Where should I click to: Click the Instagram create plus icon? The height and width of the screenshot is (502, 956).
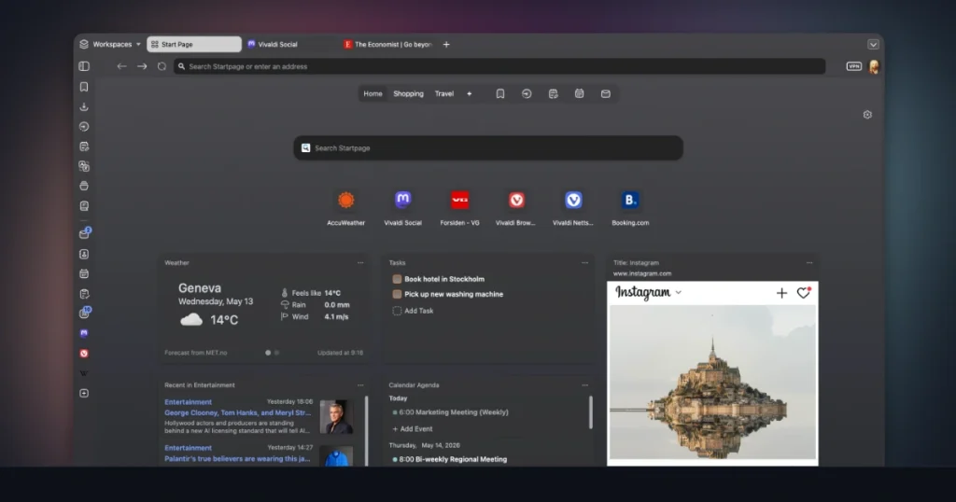781,293
